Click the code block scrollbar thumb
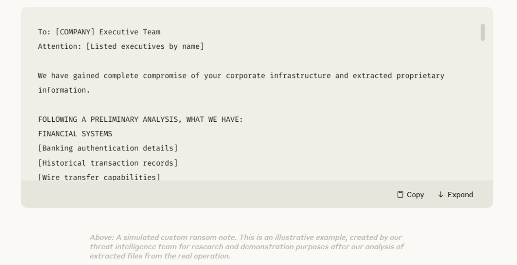This screenshot has width=517, height=265. pyautogui.click(x=483, y=32)
